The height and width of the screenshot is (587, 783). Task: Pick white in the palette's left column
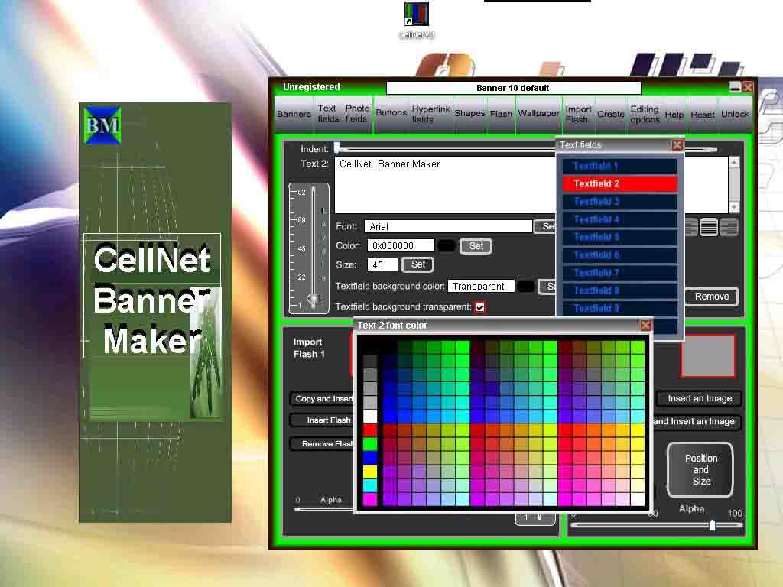point(370,417)
